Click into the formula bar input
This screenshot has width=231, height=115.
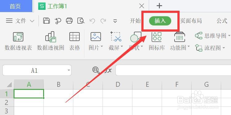[173, 71]
